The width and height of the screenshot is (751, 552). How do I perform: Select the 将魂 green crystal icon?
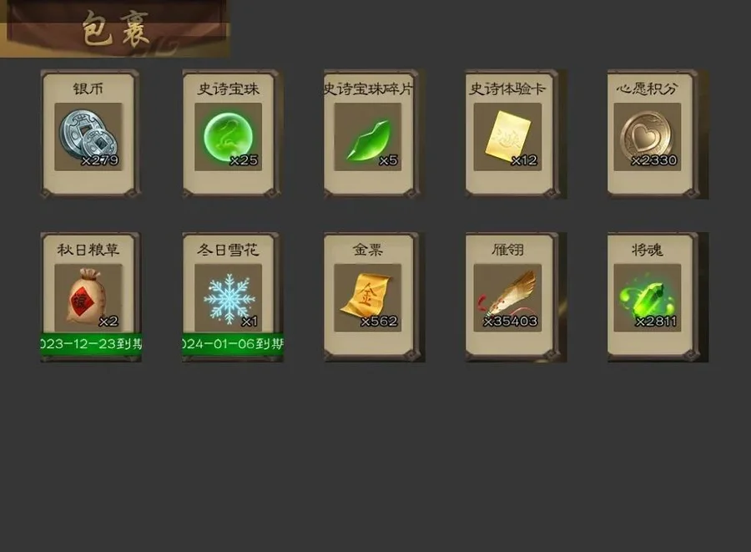[x=648, y=298]
